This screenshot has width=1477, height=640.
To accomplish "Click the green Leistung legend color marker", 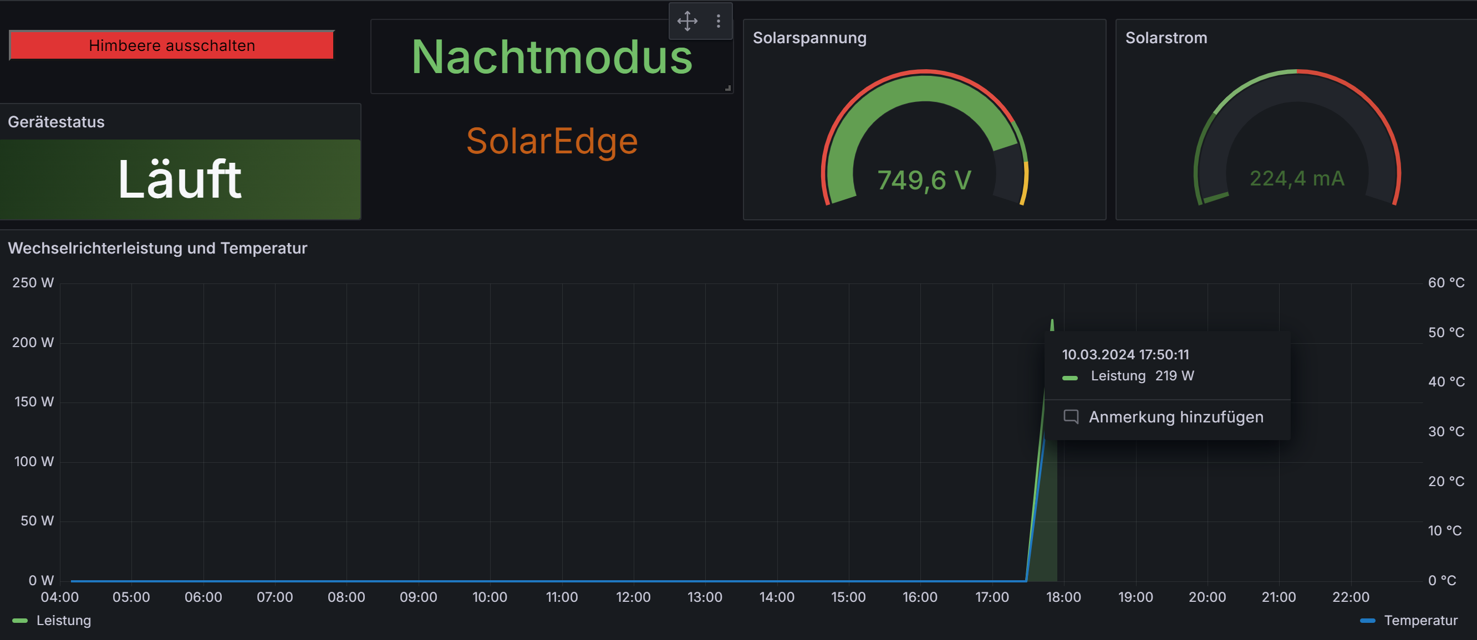I will 20,621.
